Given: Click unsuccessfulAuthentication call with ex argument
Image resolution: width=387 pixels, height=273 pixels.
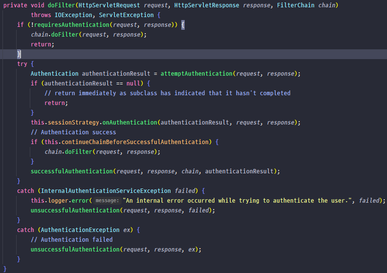Looking at the screenshot, I should tap(75, 250).
